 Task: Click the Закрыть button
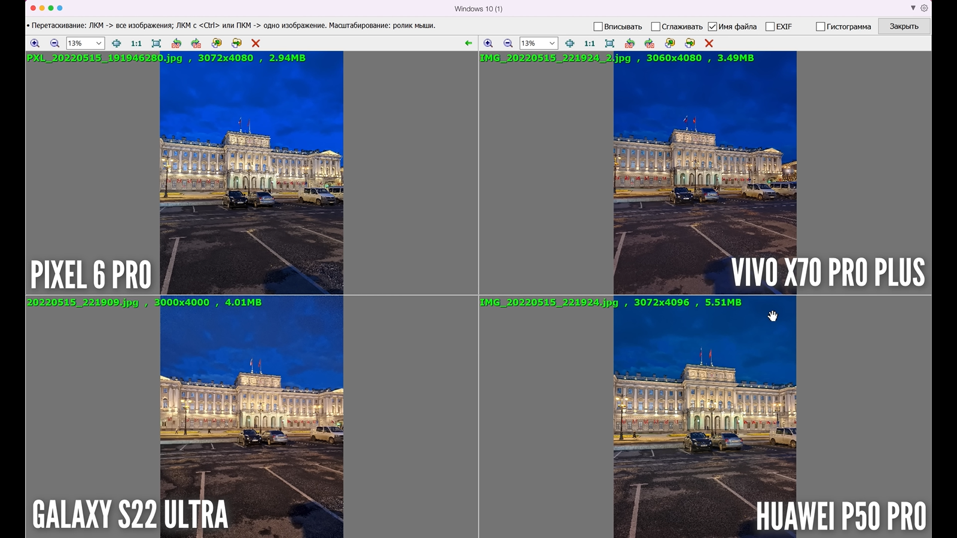click(x=904, y=26)
